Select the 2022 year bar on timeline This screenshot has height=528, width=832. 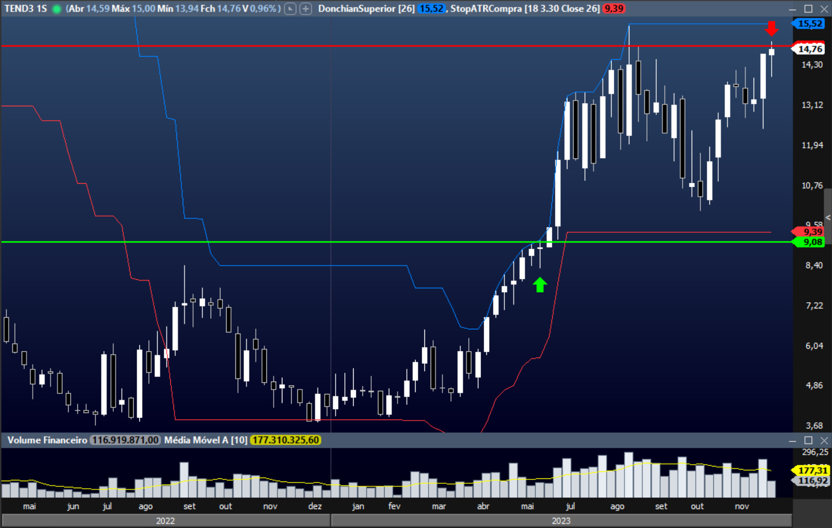click(166, 520)
